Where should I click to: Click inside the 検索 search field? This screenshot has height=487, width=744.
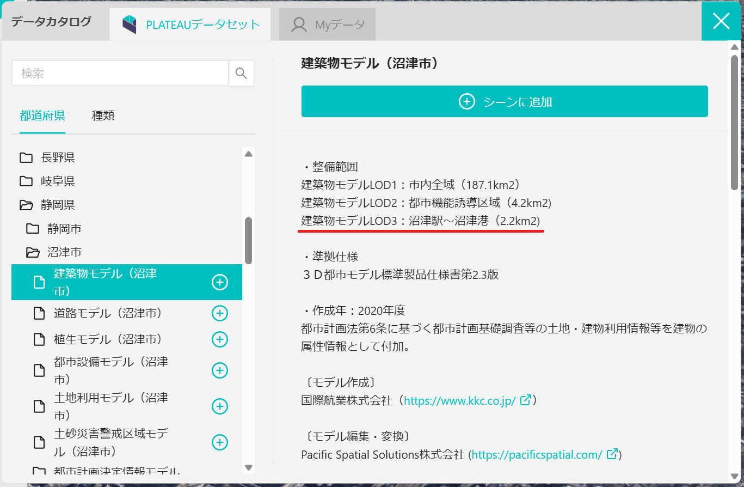(x=120, y=73)
